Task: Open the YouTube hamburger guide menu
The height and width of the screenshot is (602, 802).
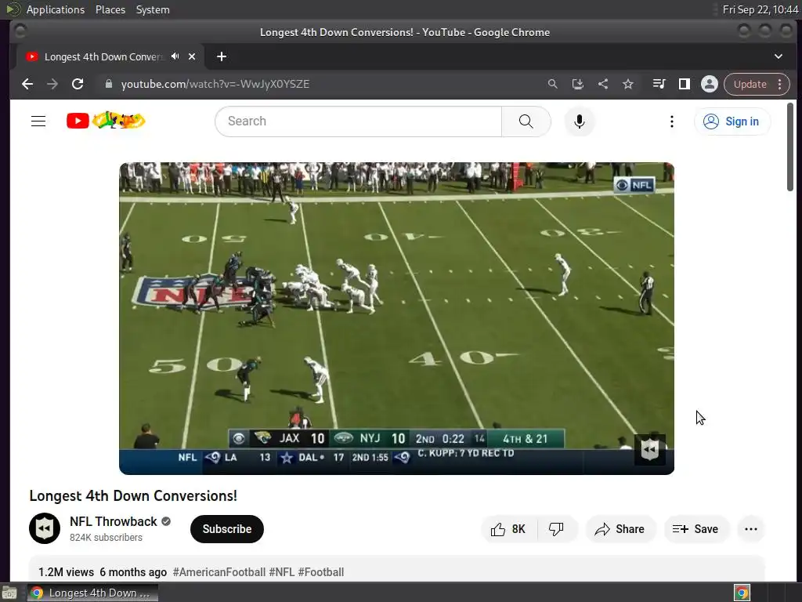Action: click(38, 121)
